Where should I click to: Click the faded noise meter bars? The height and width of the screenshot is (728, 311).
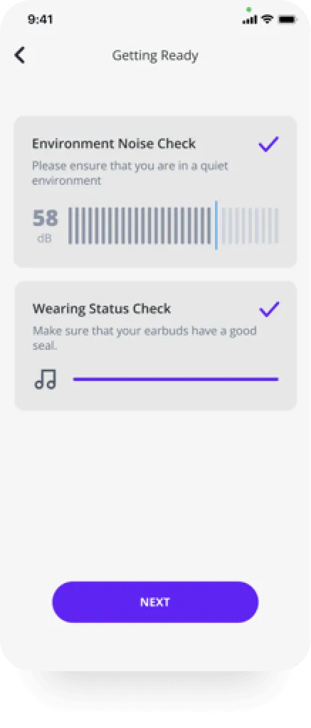pyautogui.click(x=249, y=225)
